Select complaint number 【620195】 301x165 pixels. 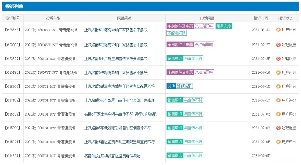(x=13, y=72)
